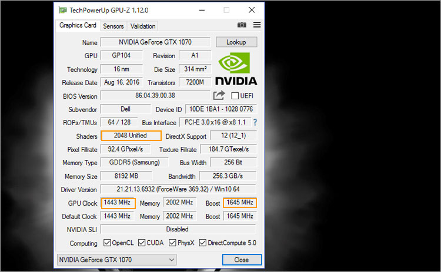The image size is (441, 272).
Task: Open the GPU selection dropdown
Action: click(x=117, y=260)
